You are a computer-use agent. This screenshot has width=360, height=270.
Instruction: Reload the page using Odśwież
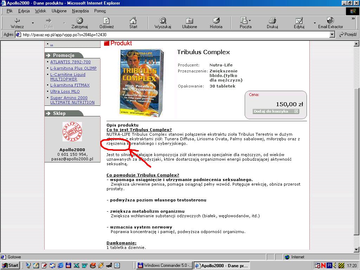pos(107,23)
